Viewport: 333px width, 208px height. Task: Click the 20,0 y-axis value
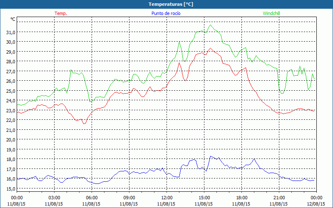11,140
